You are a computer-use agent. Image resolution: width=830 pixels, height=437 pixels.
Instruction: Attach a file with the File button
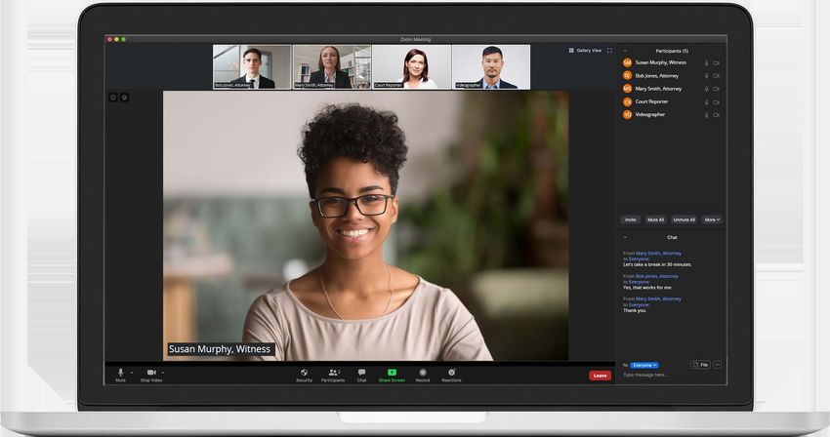(700, 365)
